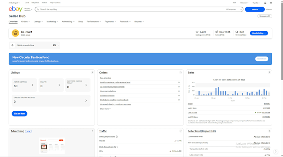The image size is (283, 157).
Task: Expand Show more in Orders
Action: [105, 109]
